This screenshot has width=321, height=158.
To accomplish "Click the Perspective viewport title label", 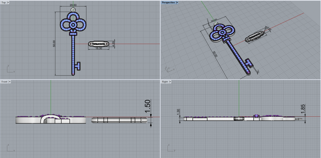I will [168, 2].
